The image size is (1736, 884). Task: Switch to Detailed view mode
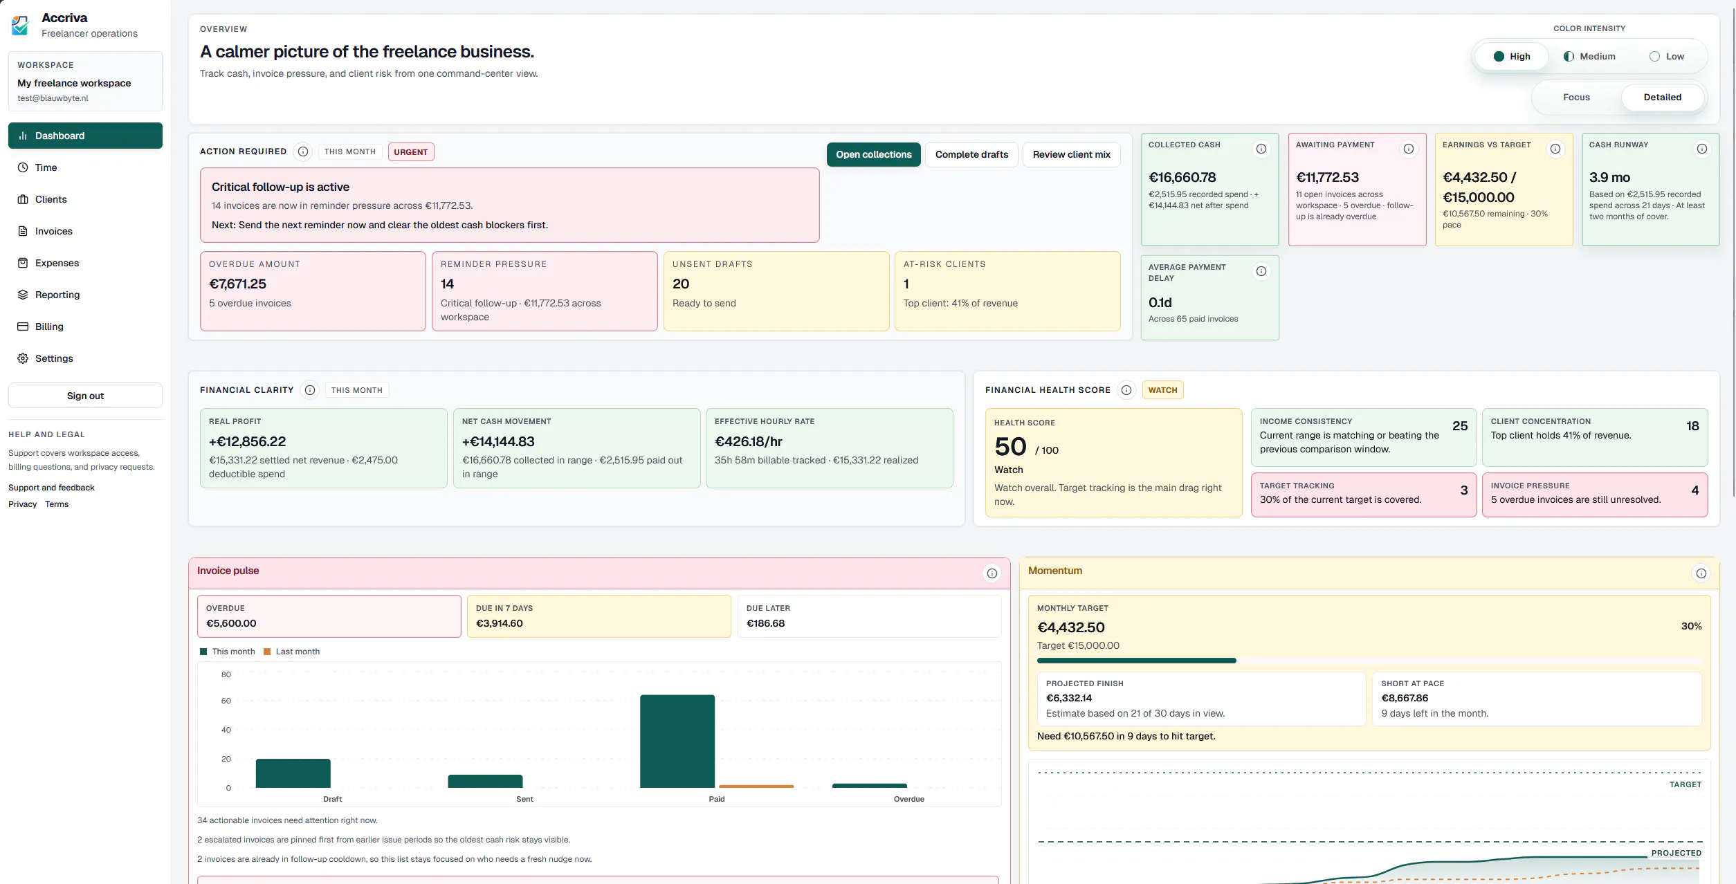tap(1662, 97)
